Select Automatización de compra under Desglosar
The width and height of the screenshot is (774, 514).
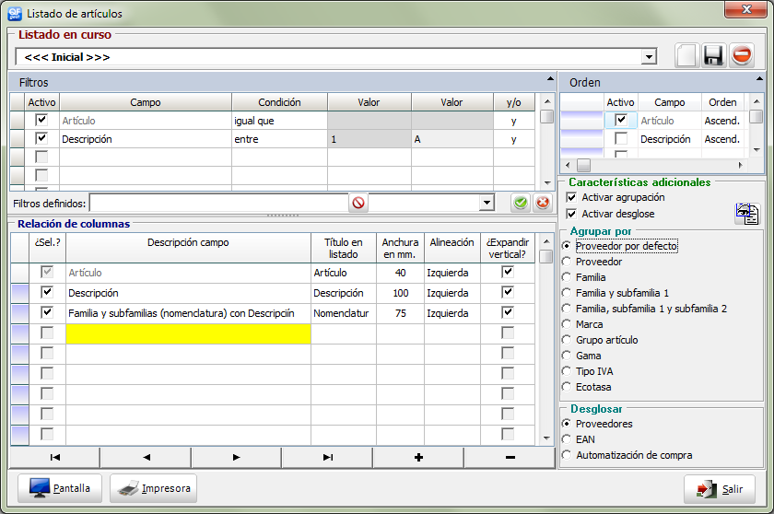567,455
